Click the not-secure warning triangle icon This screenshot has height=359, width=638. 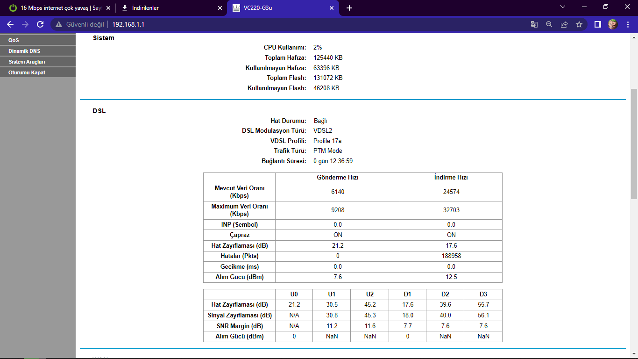point(58,24)
